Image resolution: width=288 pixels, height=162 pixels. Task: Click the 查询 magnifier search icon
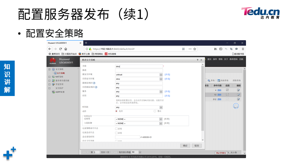click(209, 80)
